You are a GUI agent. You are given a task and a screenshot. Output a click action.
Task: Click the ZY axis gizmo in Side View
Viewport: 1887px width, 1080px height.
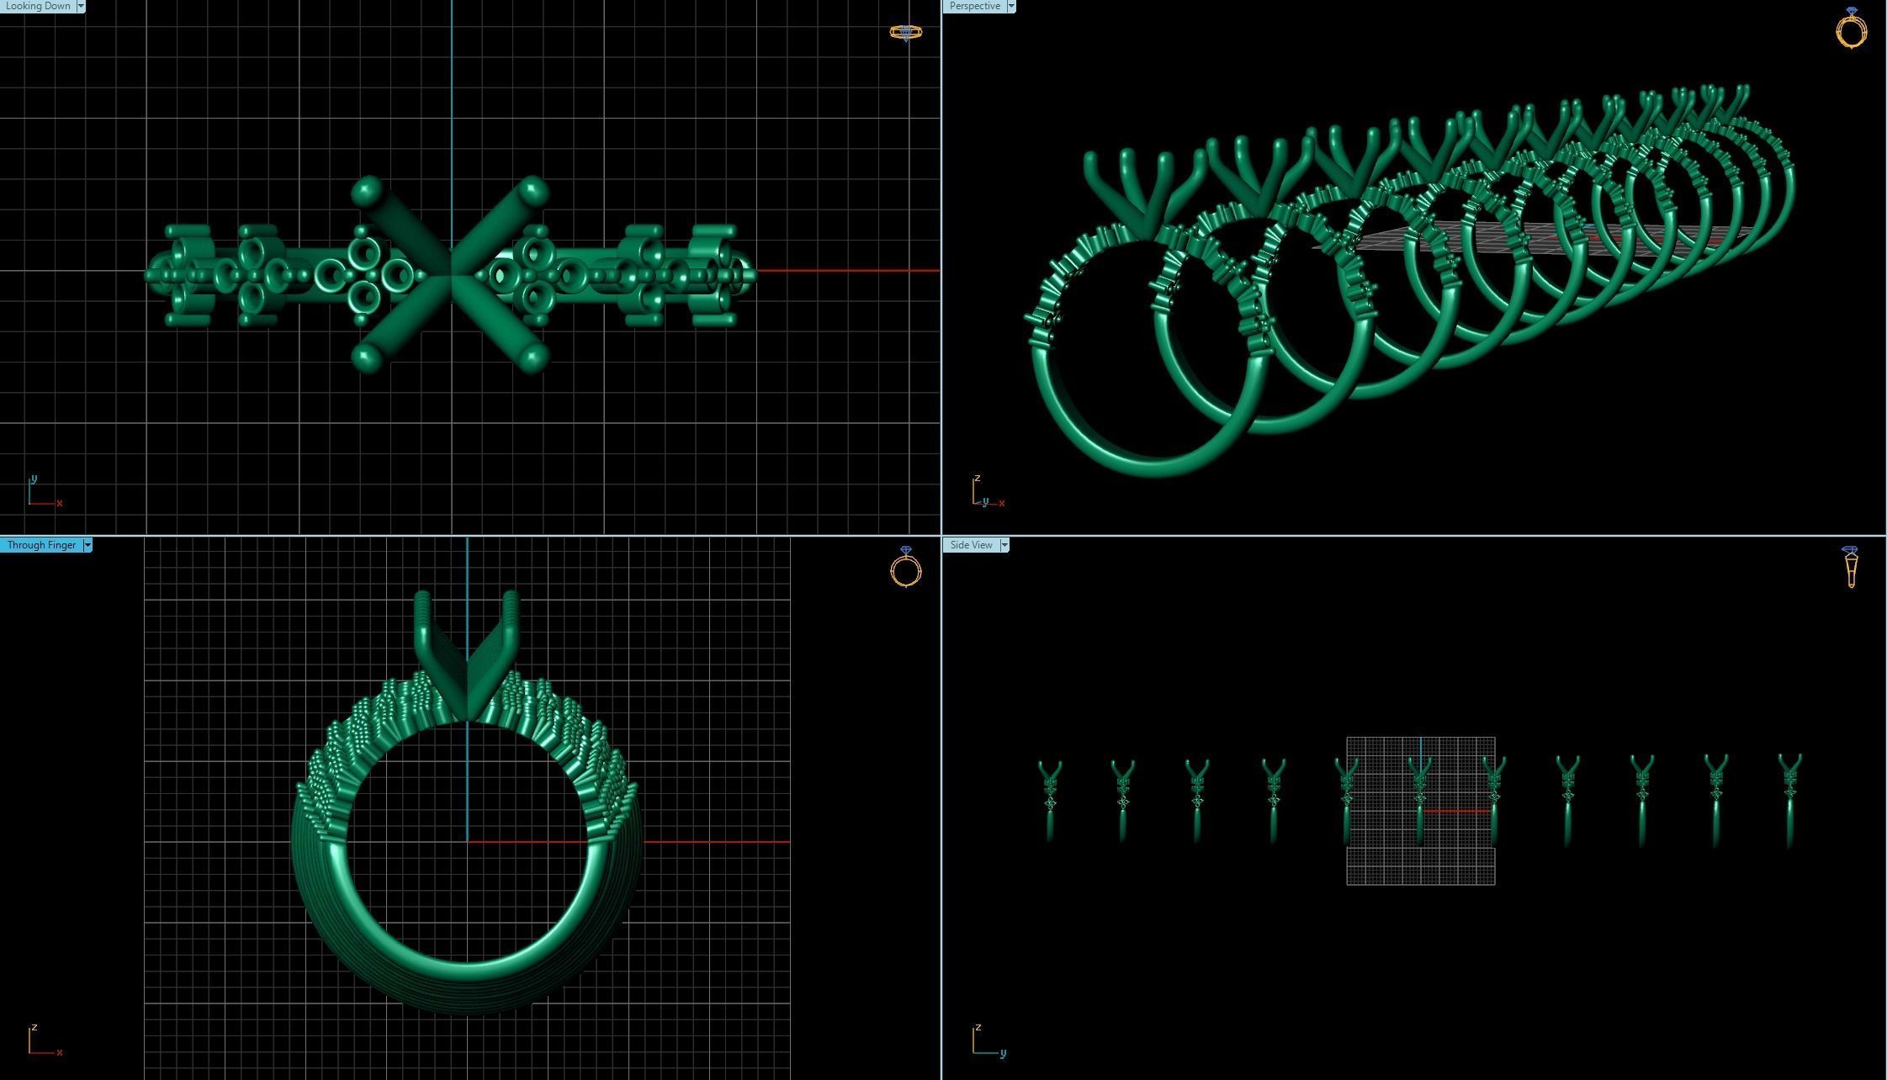pyautogui.click(x=986, y=1041)
